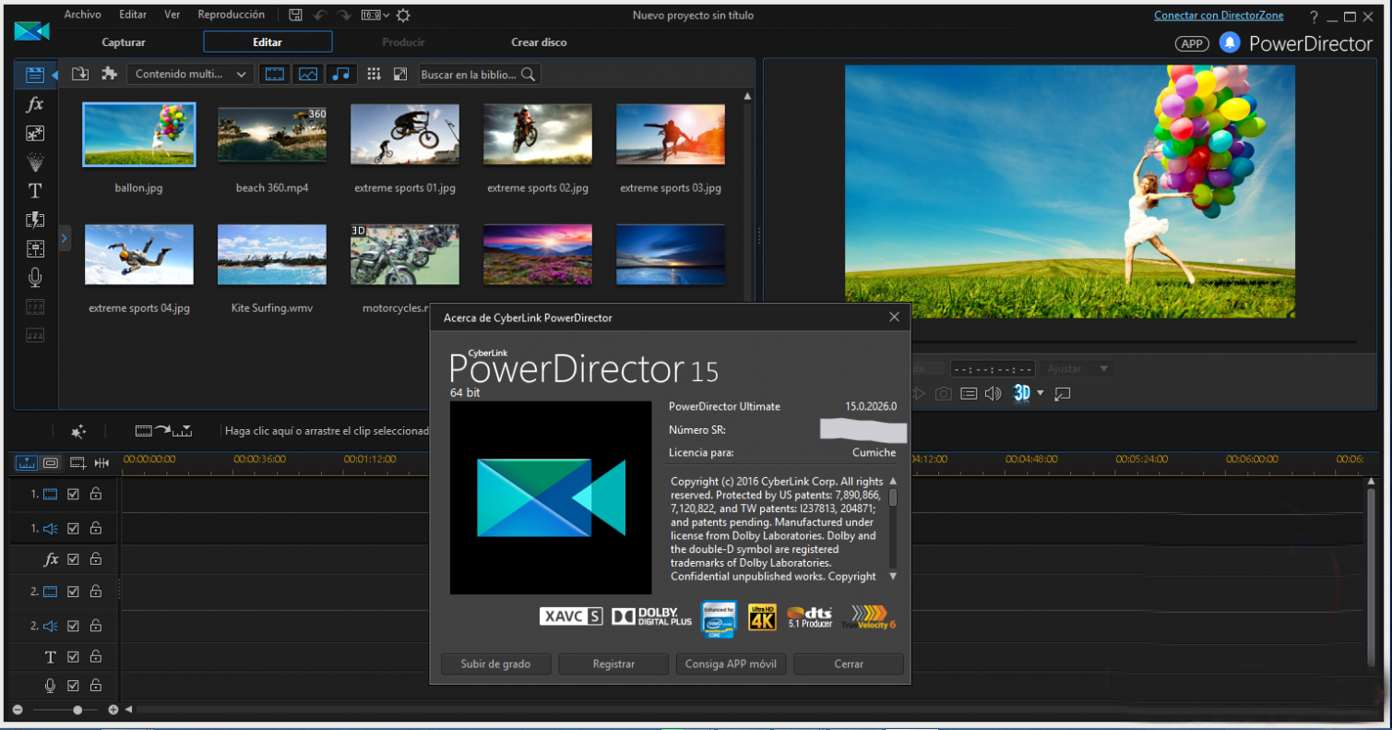Select the voice-over microphone icon
Image resolution: width=1392 pixels, height=730 pixels.
[x=35, y=276]
